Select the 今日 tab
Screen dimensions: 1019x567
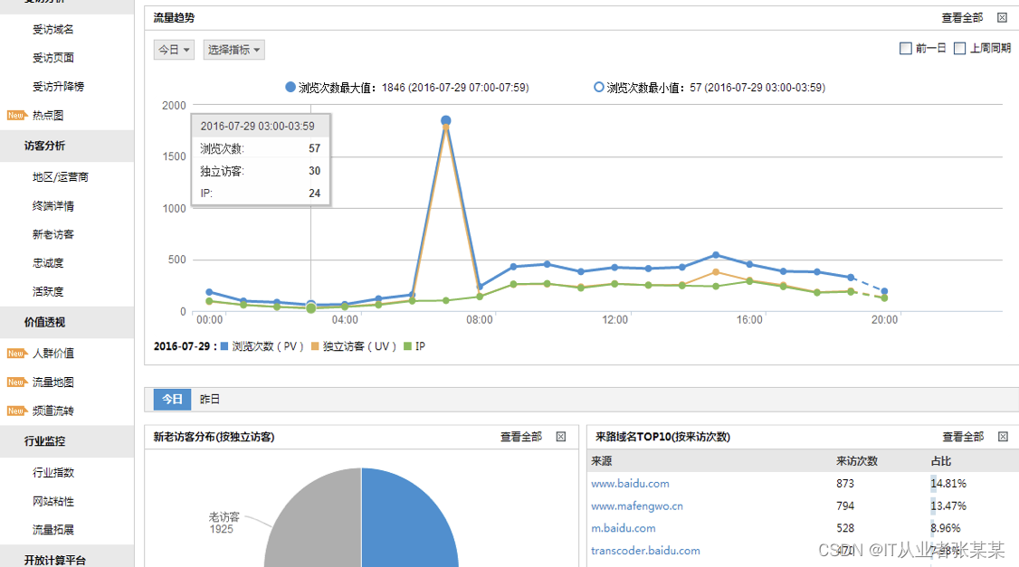(172, 399)
